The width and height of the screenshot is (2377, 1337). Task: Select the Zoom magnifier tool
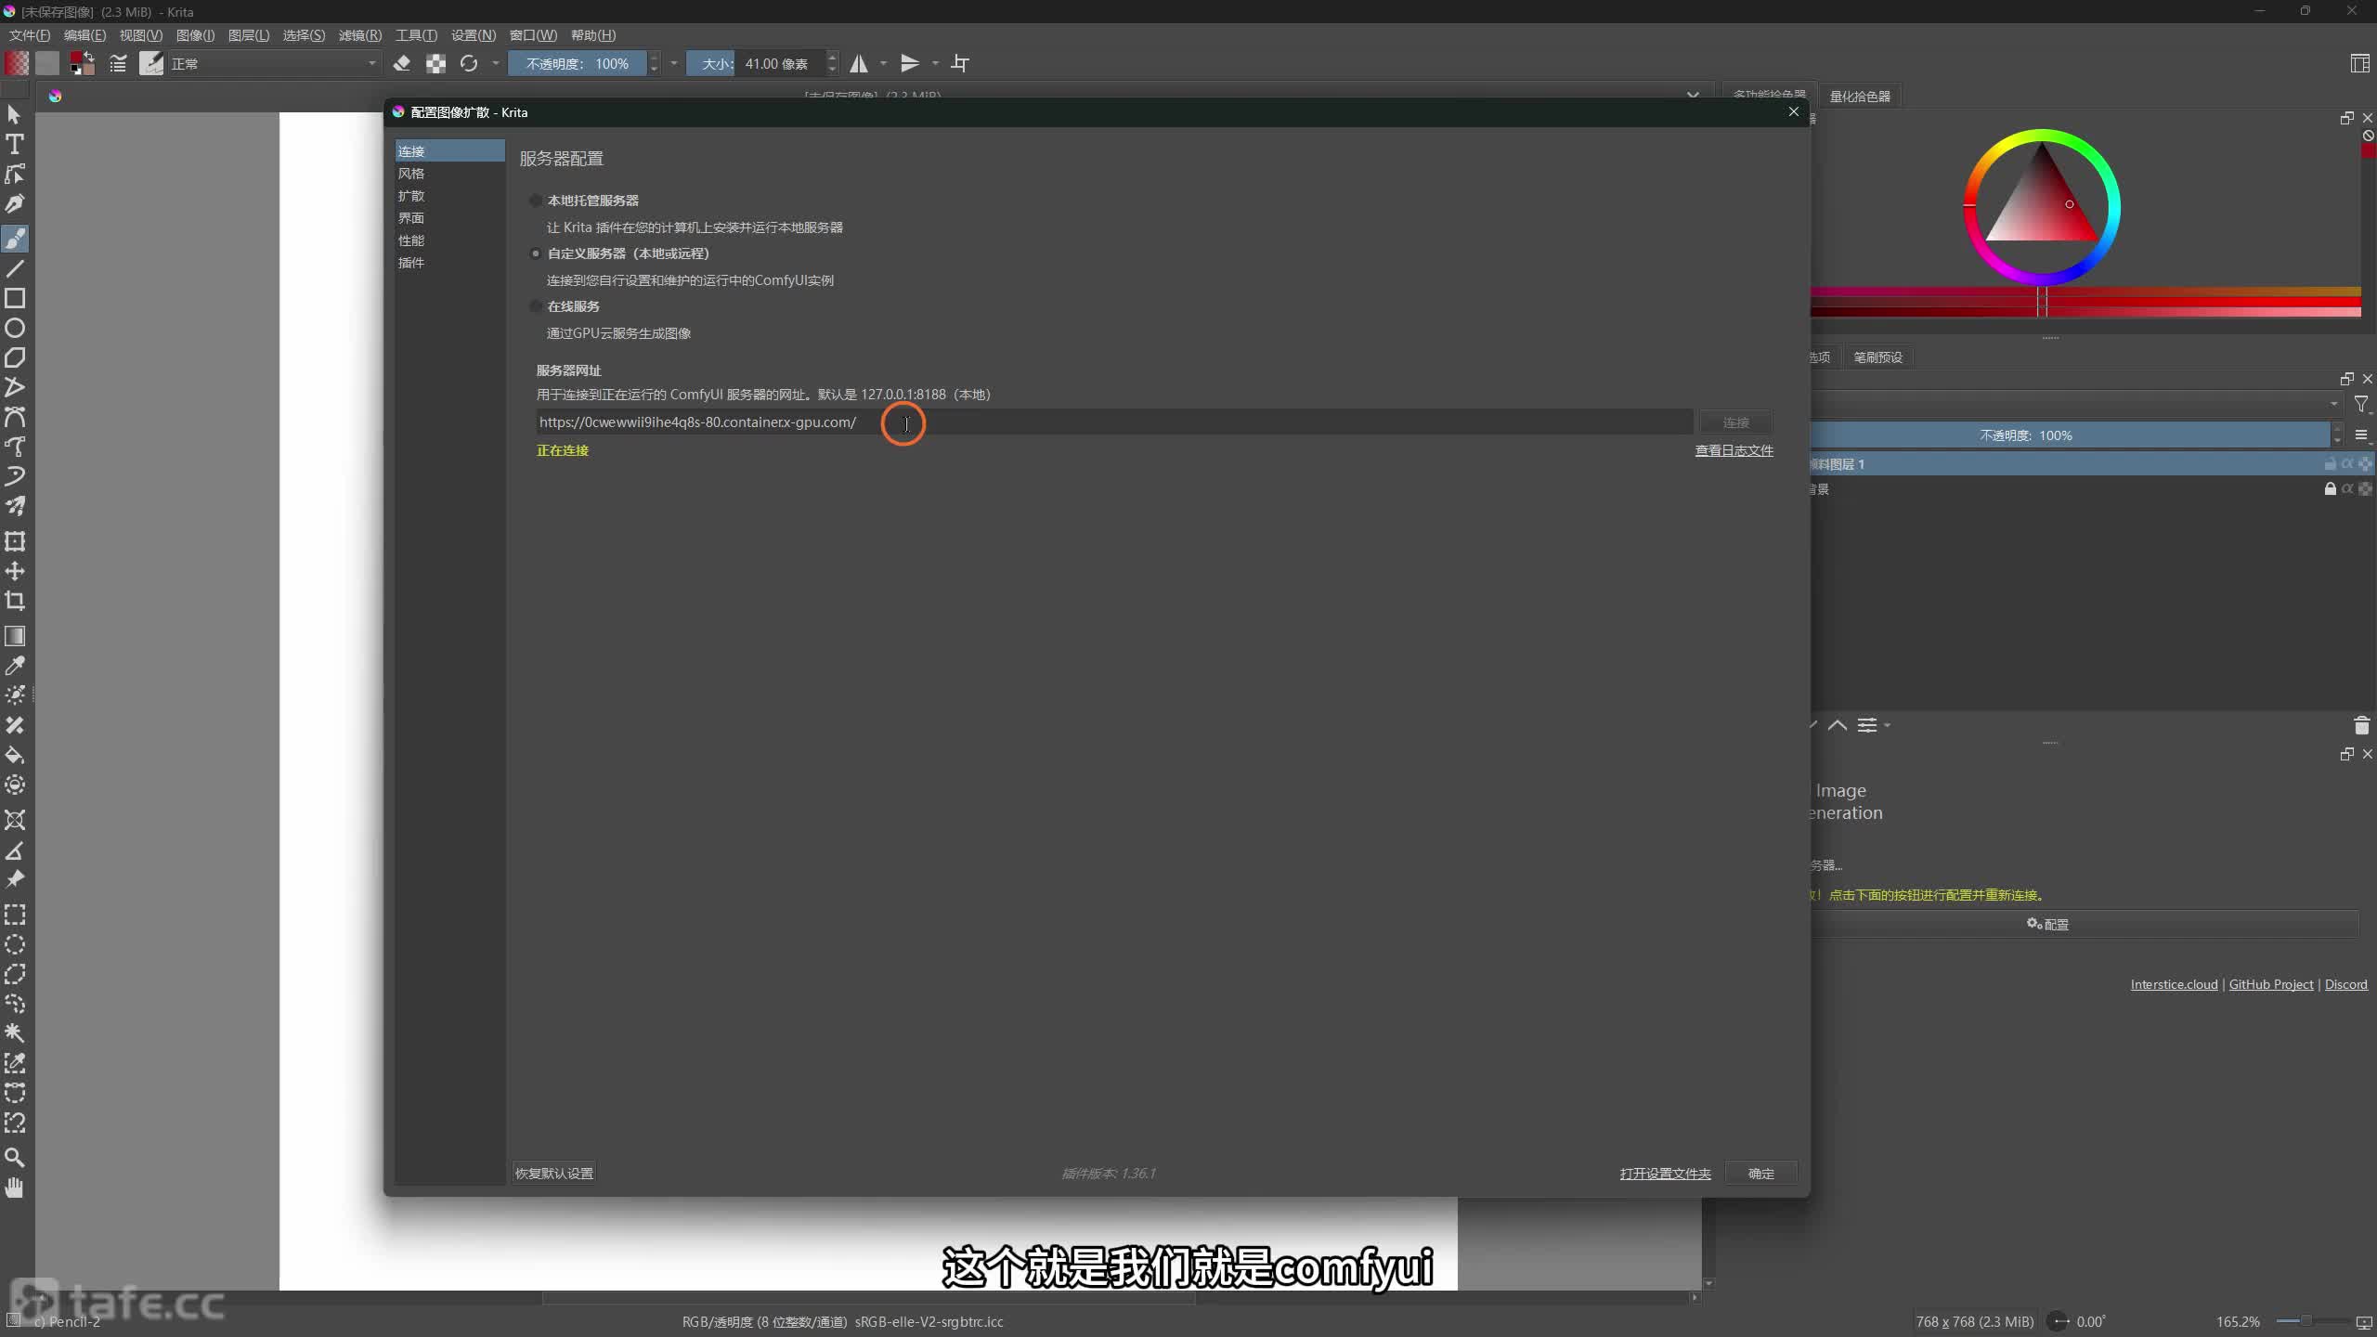tap(15, 1158)
